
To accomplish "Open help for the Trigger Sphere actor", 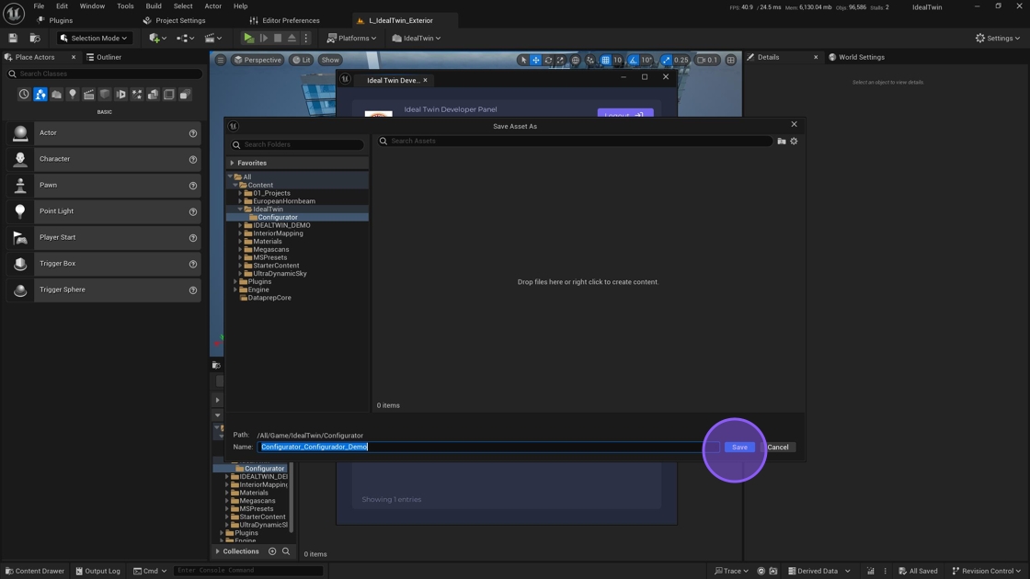I will (193, 290).
